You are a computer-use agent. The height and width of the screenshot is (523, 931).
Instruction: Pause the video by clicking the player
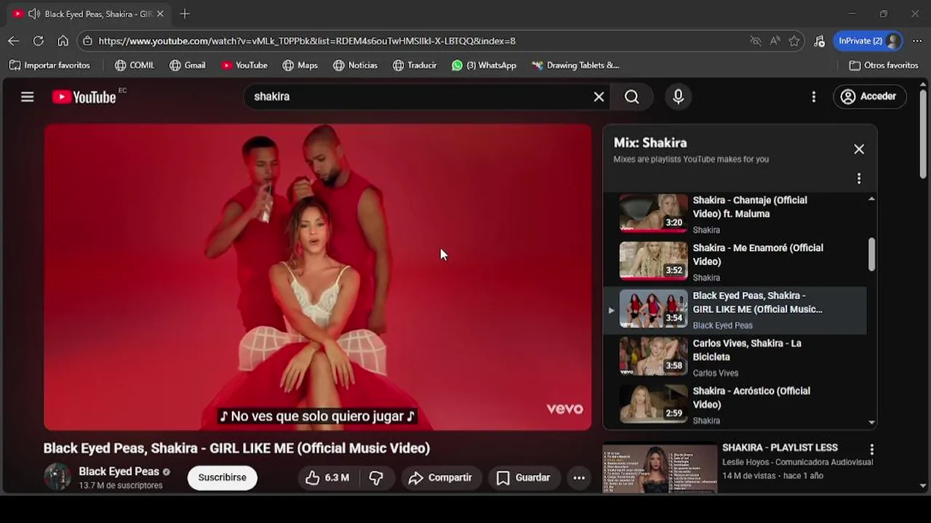tap(318, 277)
